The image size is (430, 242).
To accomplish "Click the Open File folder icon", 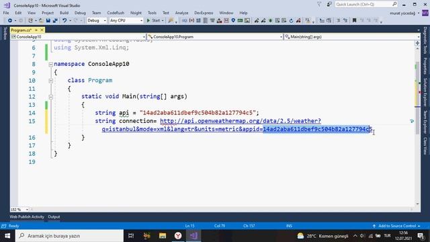I will pos(41,21).
